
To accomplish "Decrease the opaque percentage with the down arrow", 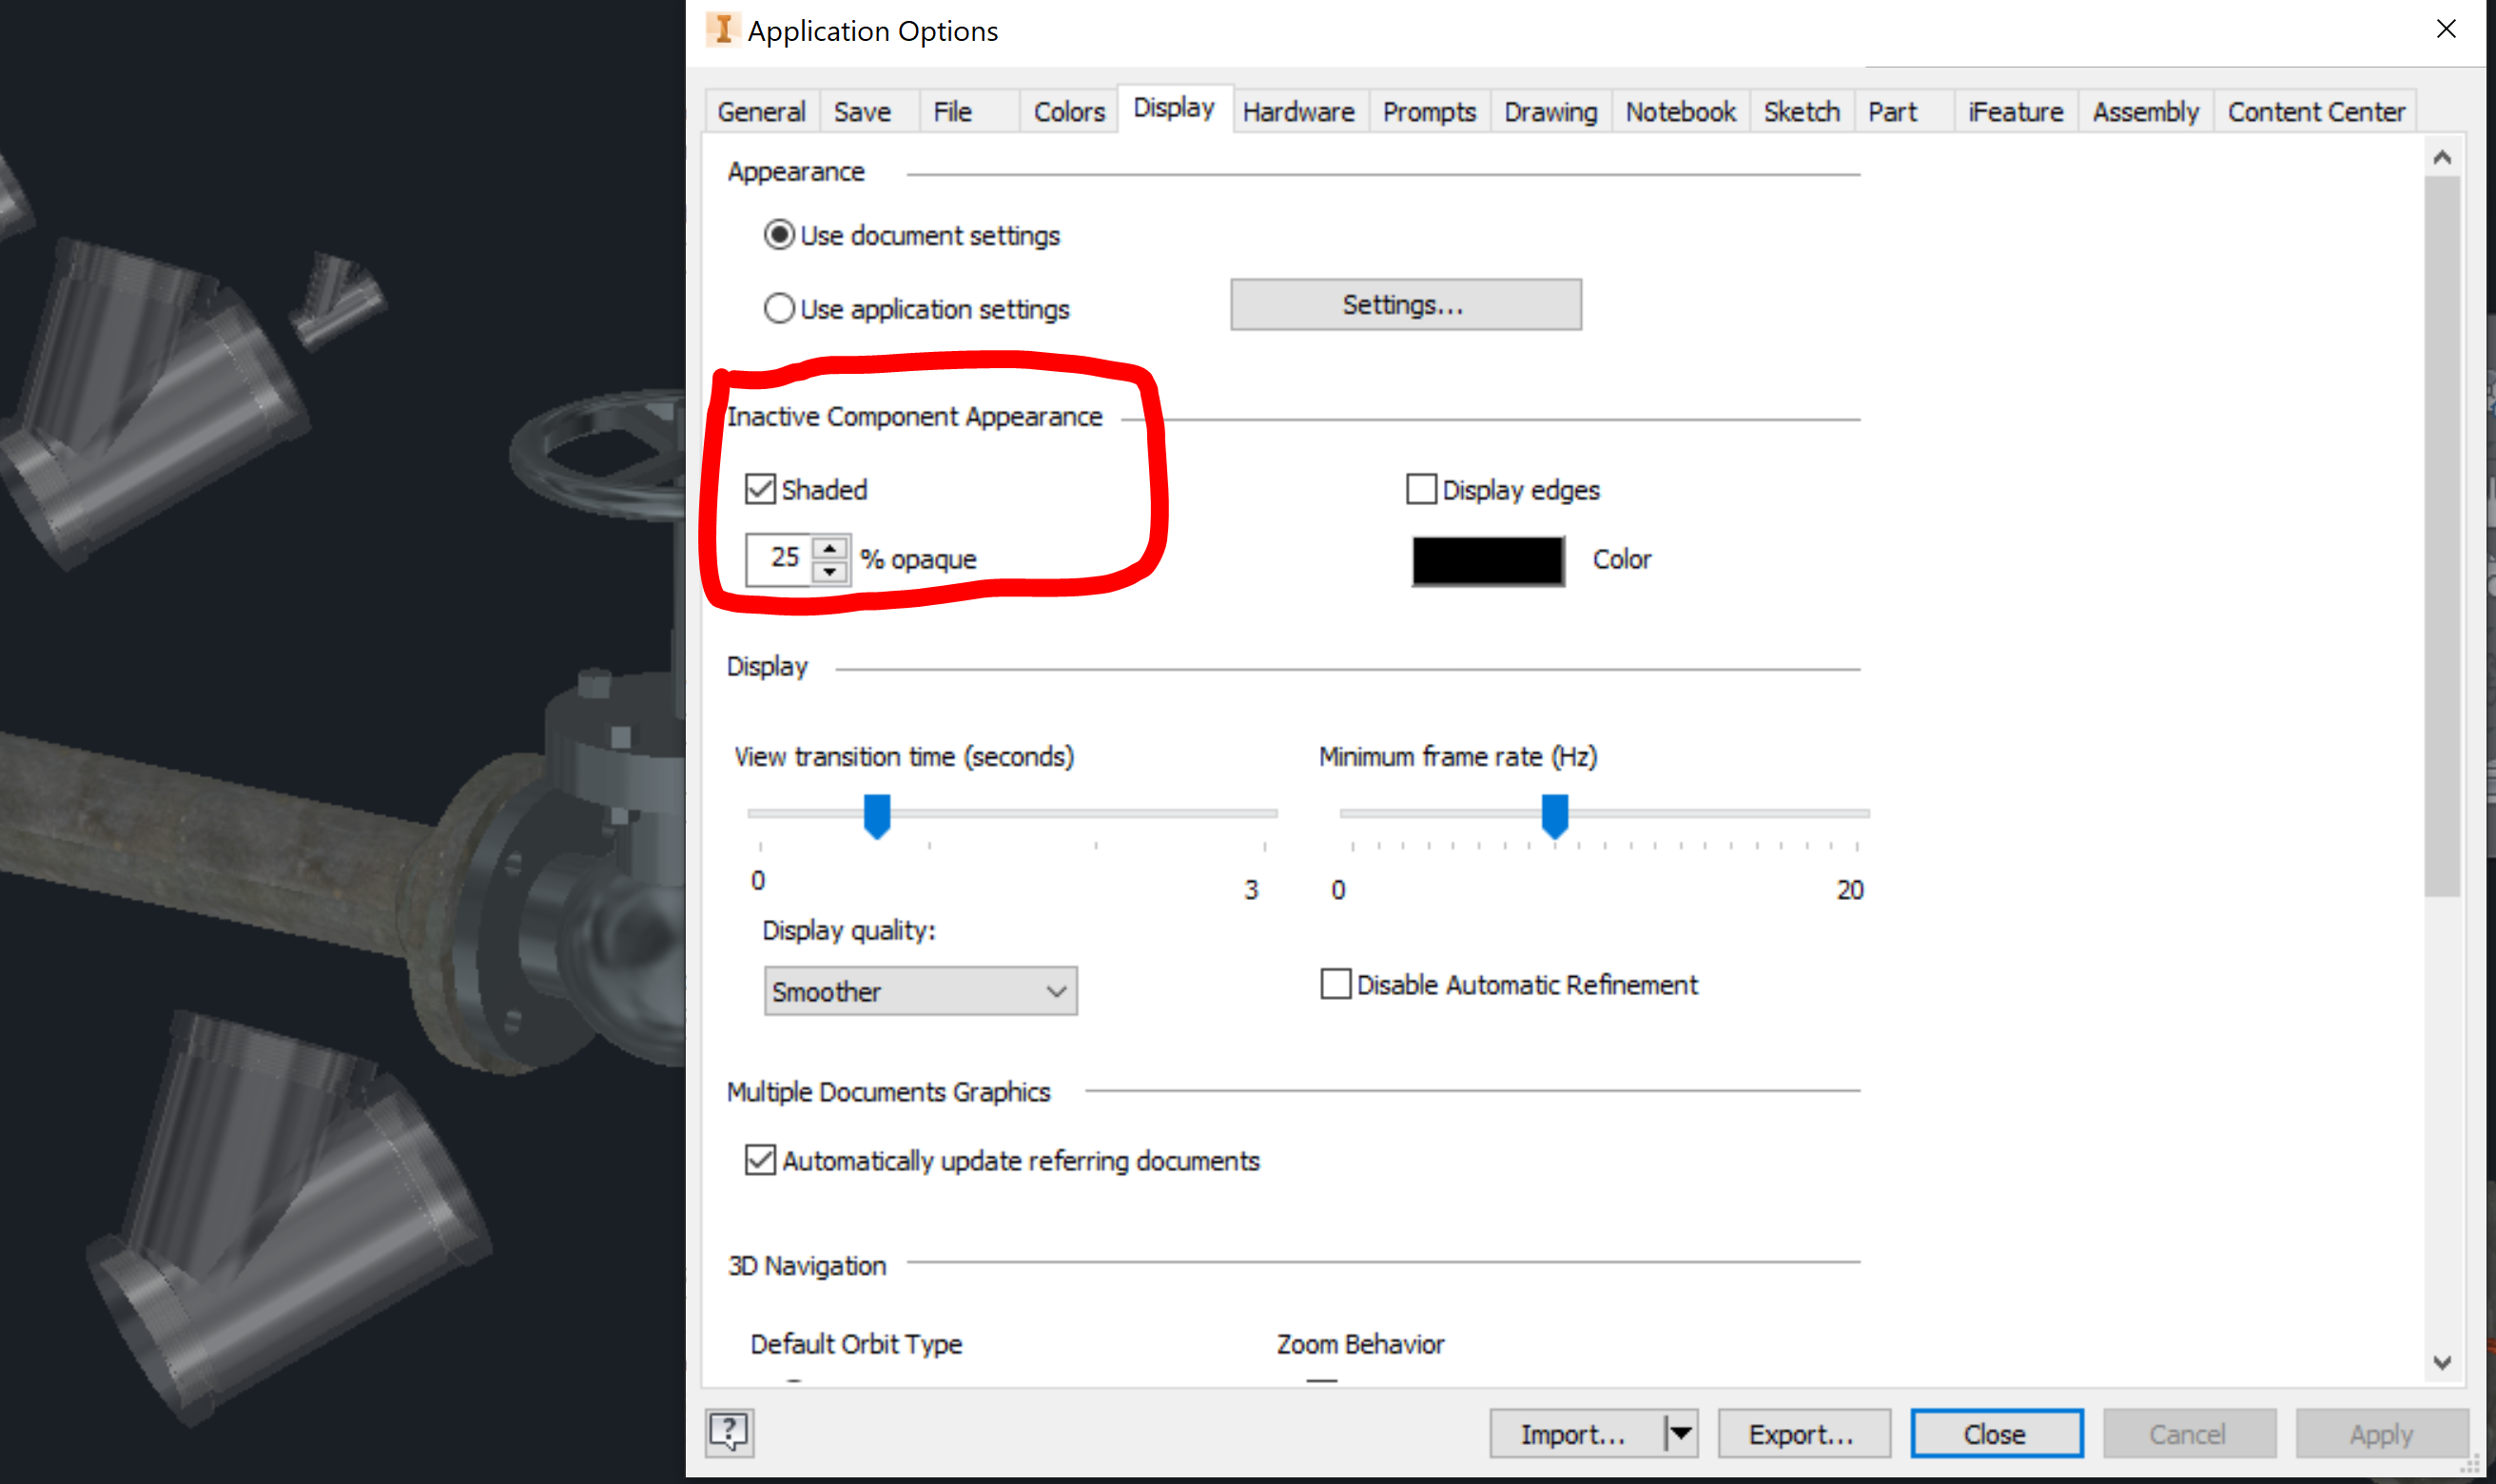I will coord(828,571).
